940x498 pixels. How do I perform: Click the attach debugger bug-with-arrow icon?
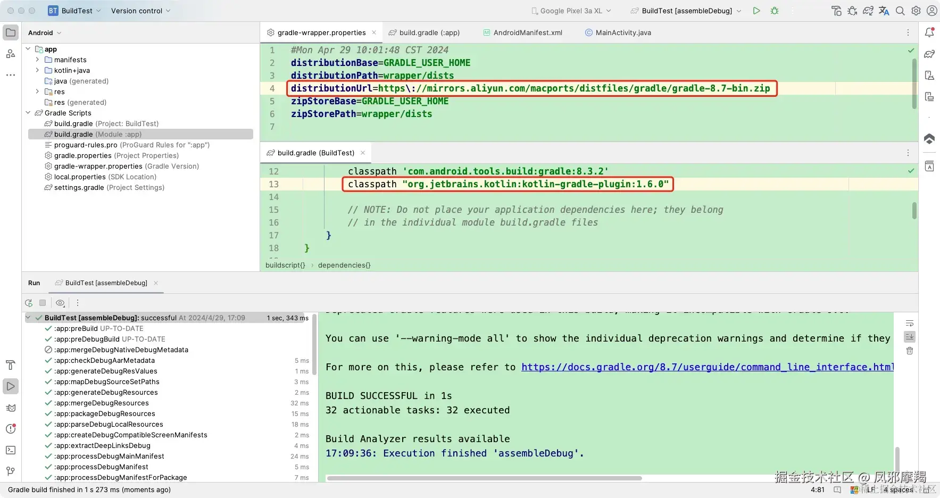point(852,11)
